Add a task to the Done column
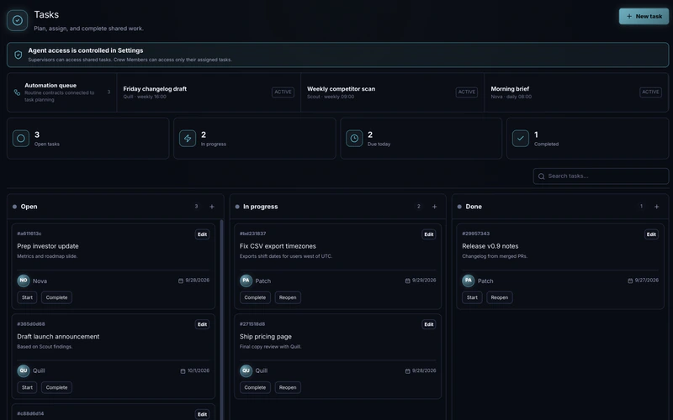This screenshot has width=673, height=420. point(657,207)
